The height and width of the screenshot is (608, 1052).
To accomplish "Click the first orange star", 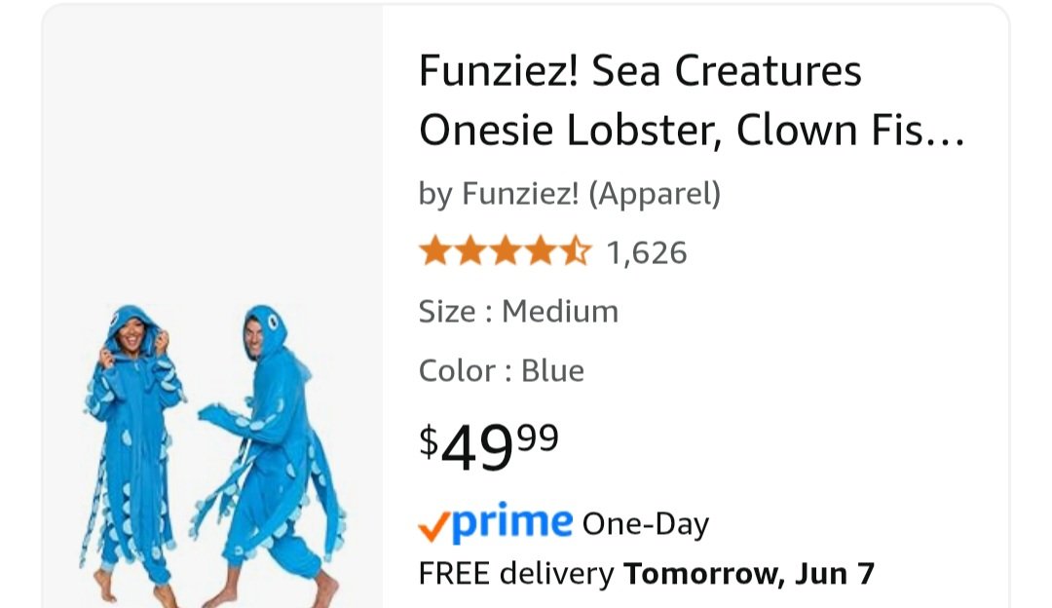I will 434,251.
